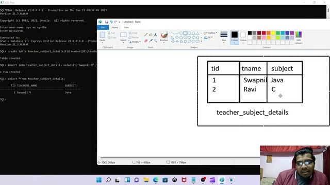Activate Colour 1 foreground selector
Image resolution: width=330 pixels, height=185 pixels.
[x=235, y=38]
